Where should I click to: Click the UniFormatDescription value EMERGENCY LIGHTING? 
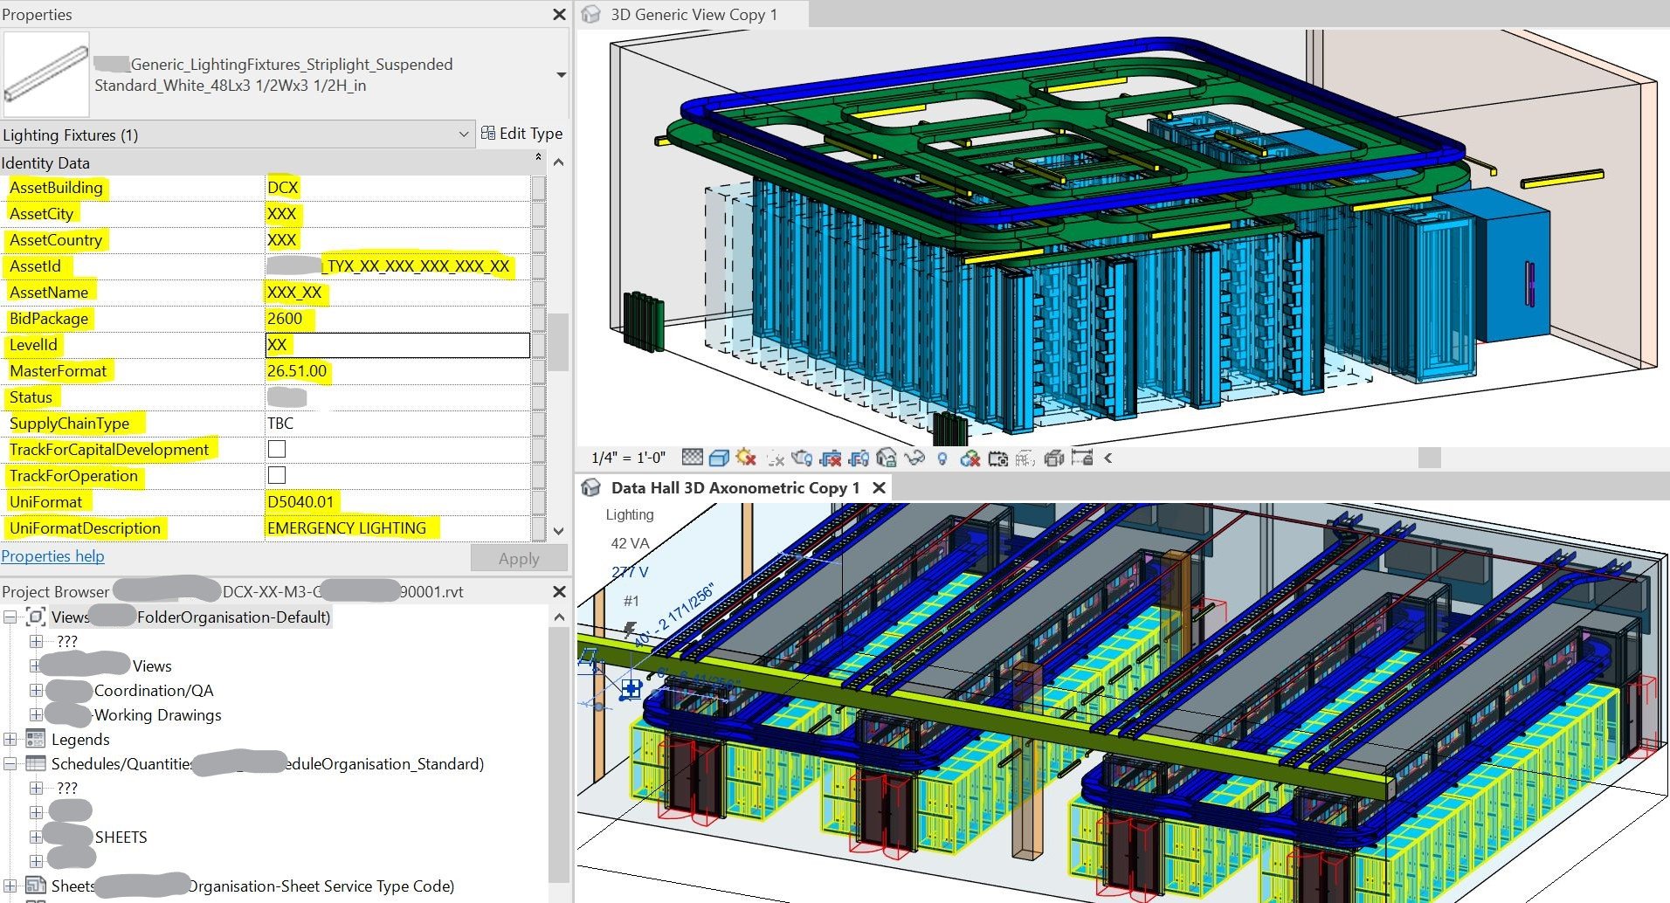point(347,528)
